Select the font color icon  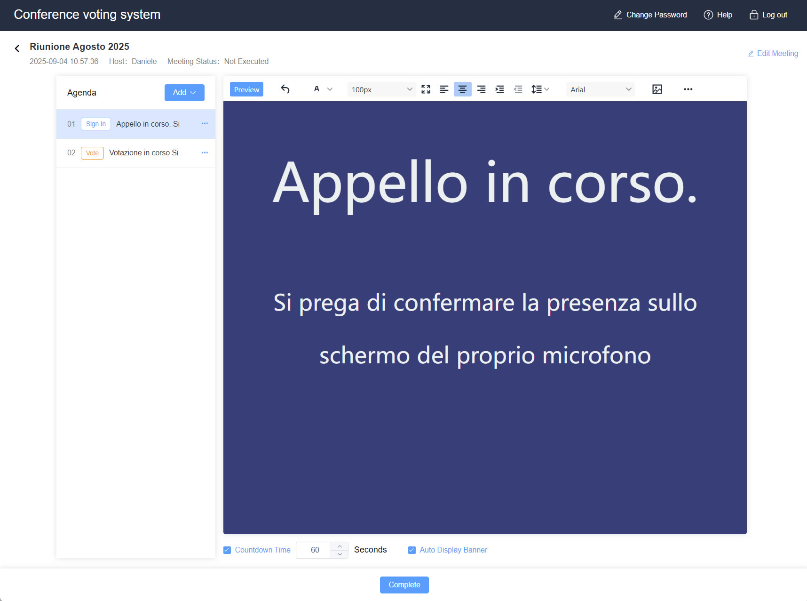pyautogui.click(x=317, y=89)
